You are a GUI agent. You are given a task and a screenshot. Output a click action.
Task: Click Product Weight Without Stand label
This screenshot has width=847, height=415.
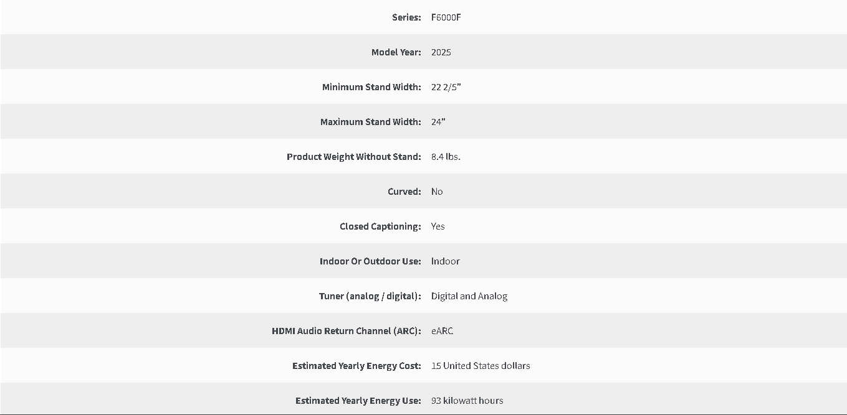click(354, 157)
